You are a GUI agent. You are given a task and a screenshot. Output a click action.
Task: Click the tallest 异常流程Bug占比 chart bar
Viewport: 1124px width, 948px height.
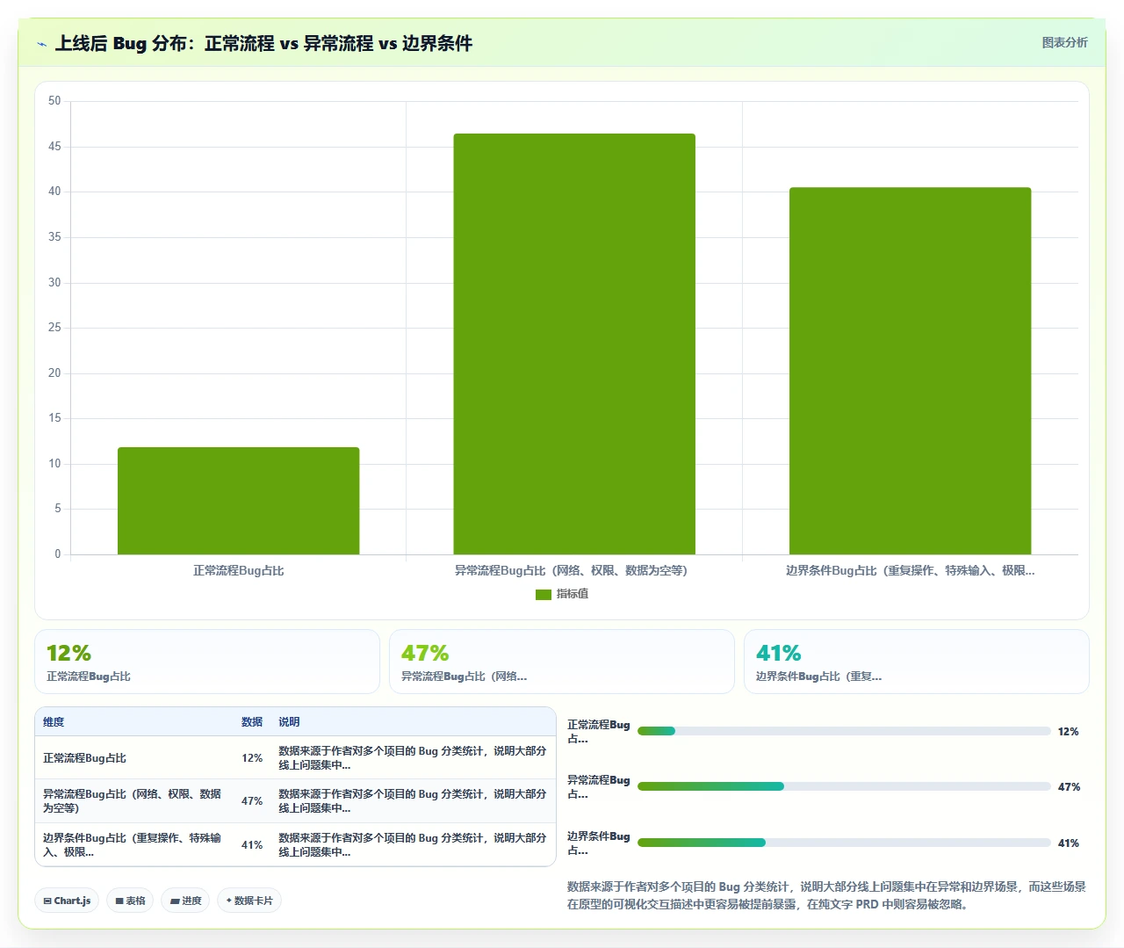point(574,344)
